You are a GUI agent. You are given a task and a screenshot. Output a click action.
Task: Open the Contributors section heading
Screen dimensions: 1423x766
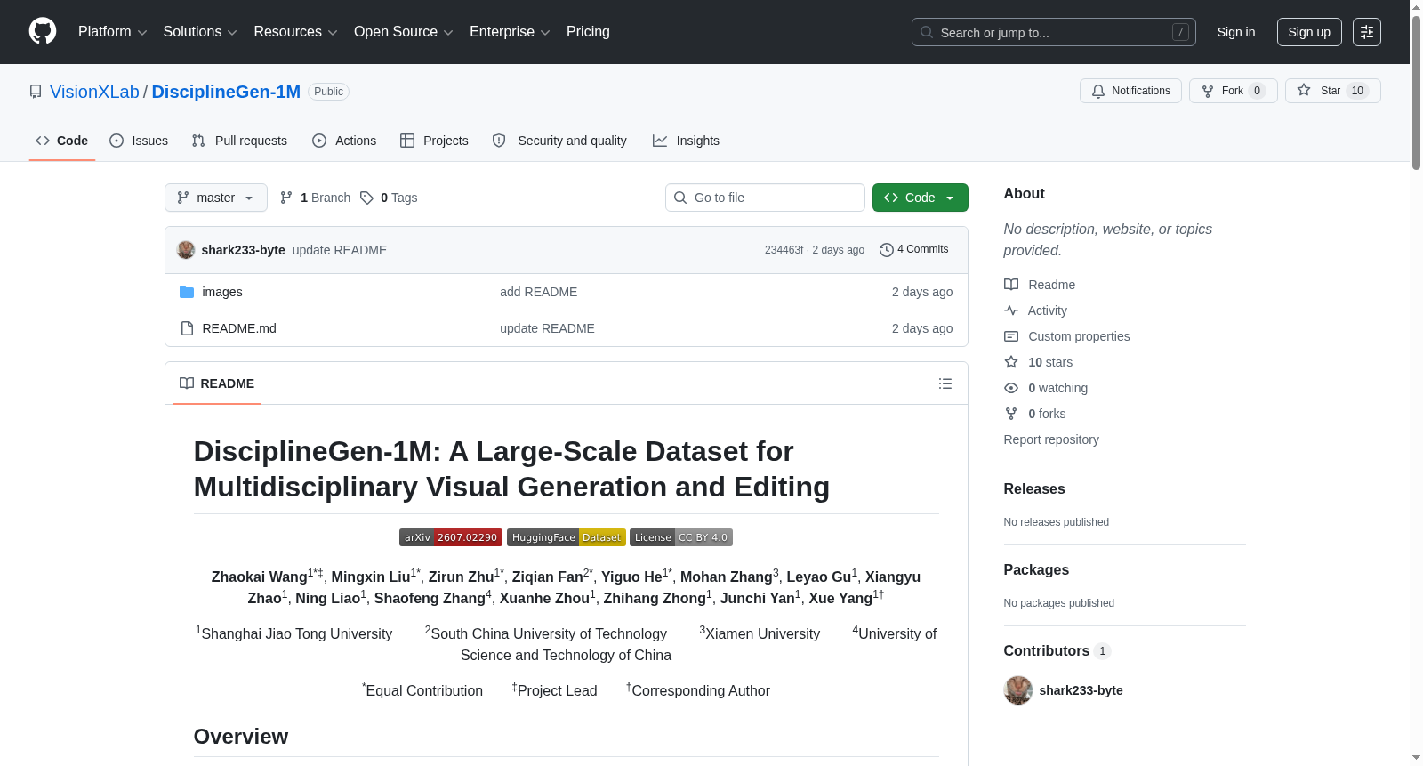[1057, 651]
